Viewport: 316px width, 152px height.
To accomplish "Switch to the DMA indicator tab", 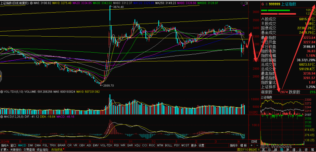I will (38, 145).
